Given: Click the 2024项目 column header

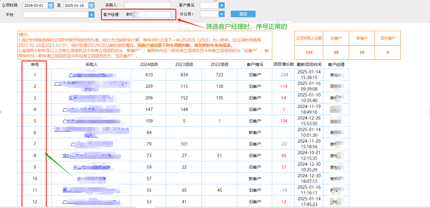Looking at the screenshot, I should (149, 65).
